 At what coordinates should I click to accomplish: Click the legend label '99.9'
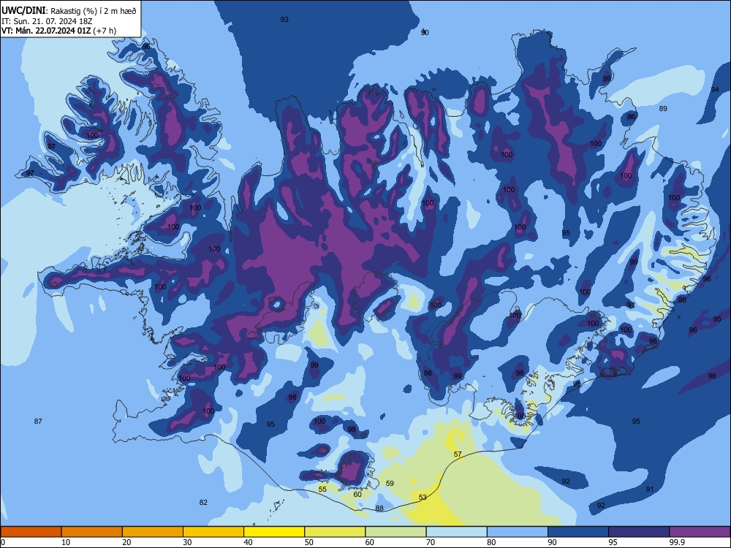coord(677,542)
